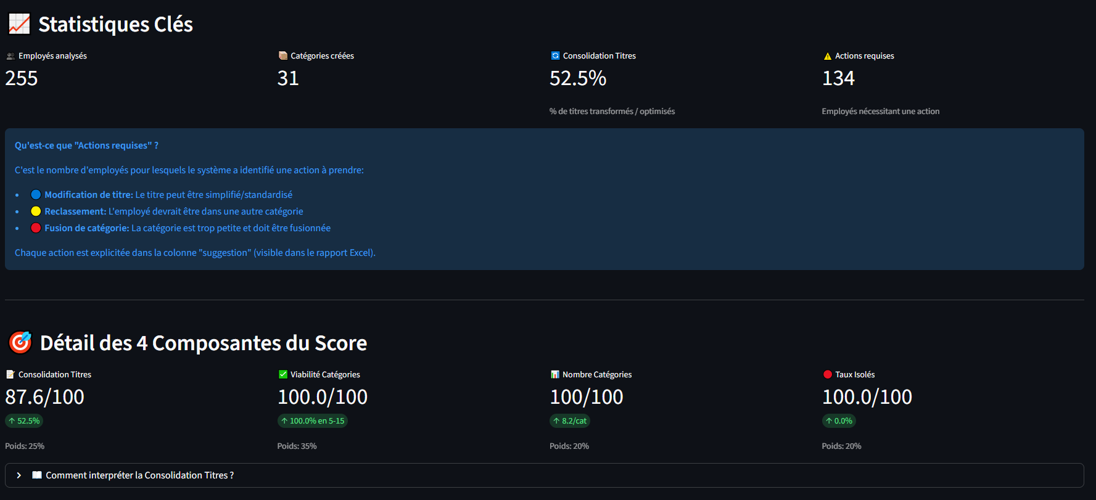Click the 100.0% en 5-15 badge
The width and height of the screenshot is (1096, 500).
pyautogui.click(x=312, y=421)
